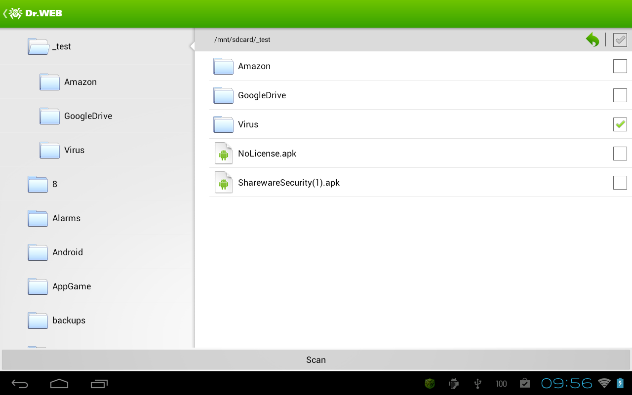The height and width of the screenshot is (395, 632).
Task: Tap the USB connection status icon
Action: click(477, 383)
